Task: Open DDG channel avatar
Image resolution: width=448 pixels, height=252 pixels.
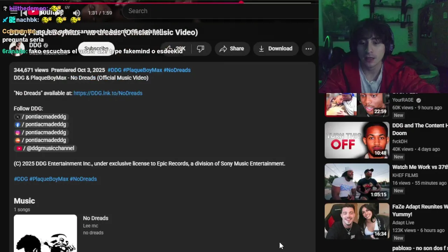Action: click(17, 49)
